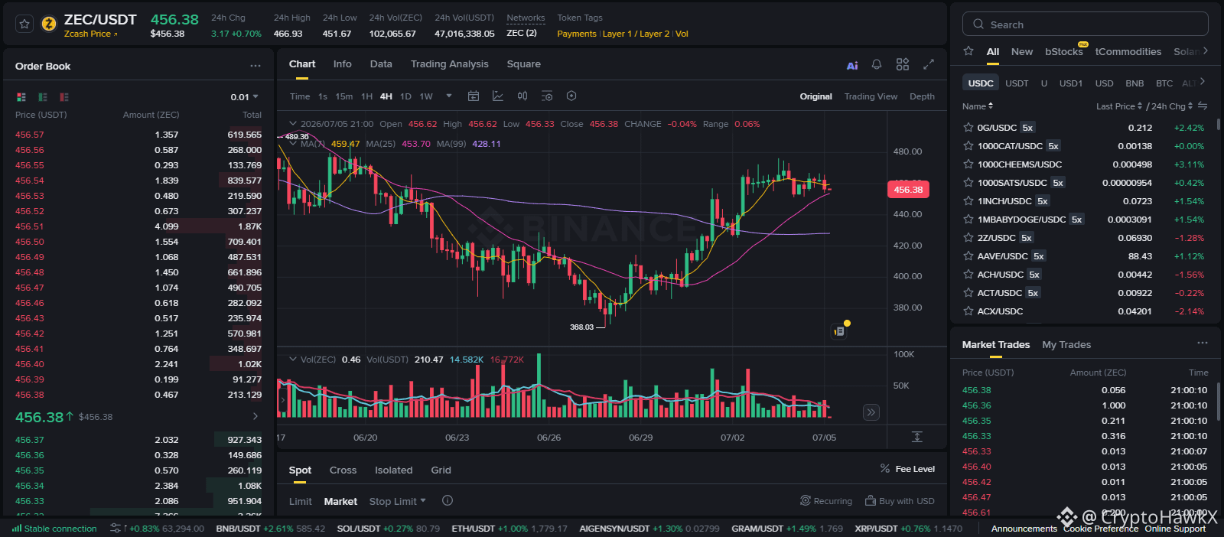Viewport: 1224px width, 537px height.
Task: Switch chart to Trading View mode
Action: click(871, 96)
